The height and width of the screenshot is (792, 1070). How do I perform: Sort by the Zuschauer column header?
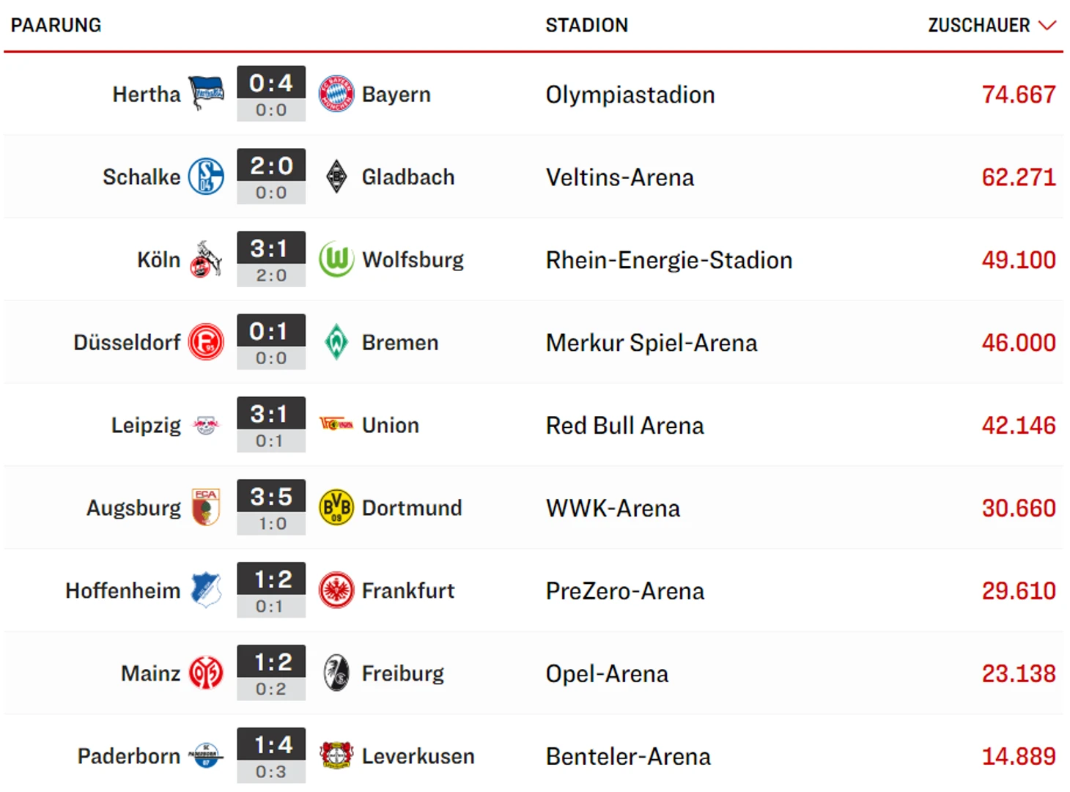tap(978, 26)
